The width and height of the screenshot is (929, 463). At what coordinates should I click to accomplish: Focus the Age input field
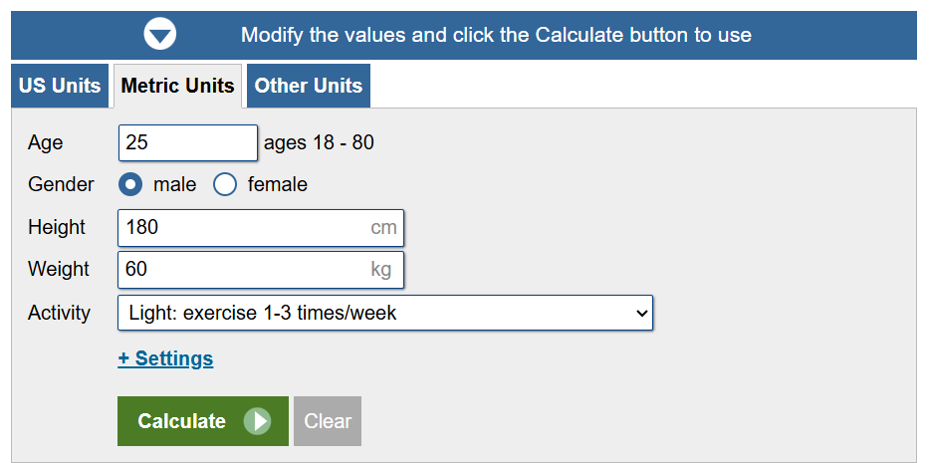click(x=188, y=142)
